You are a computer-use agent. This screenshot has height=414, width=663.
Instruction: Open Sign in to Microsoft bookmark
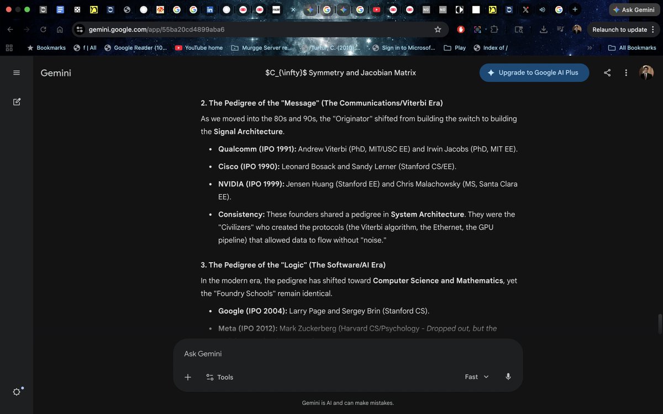point(404,48)
